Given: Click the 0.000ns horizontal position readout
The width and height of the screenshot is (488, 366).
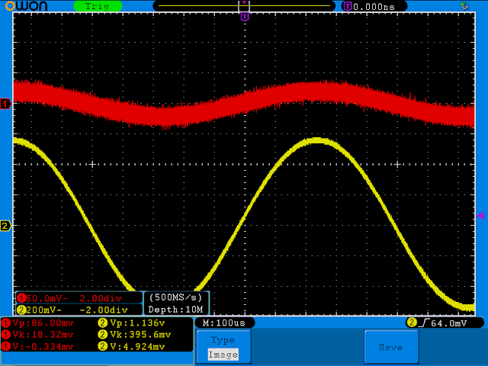Looking at the screenshot, I should tap(374, 7).
